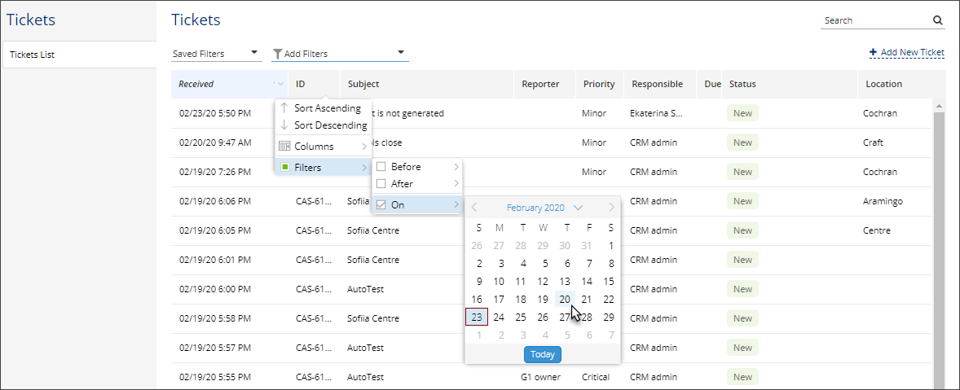Uncheck the On filter checkbox
This screenshot has width=960, height=390.
tap(381, 205)
